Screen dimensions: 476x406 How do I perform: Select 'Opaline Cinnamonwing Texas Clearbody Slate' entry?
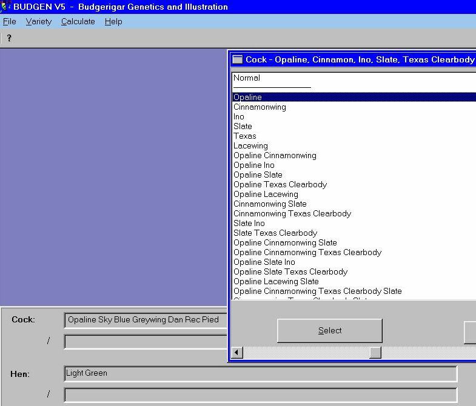pos(354,291)
